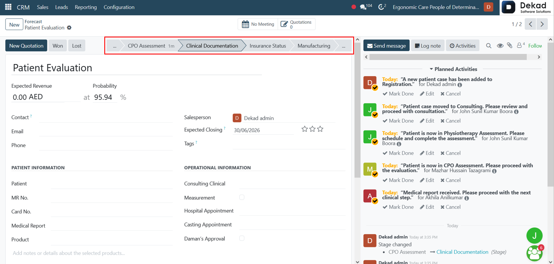The width and height of the screenshot is (554, 264).
Task: Expand later stages with right ellipsis
Action: [343, 46]
